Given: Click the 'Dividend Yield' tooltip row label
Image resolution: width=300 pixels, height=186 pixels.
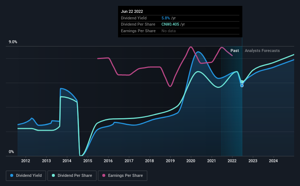Looking at the screenshot, I should click(x=134, y=18).
